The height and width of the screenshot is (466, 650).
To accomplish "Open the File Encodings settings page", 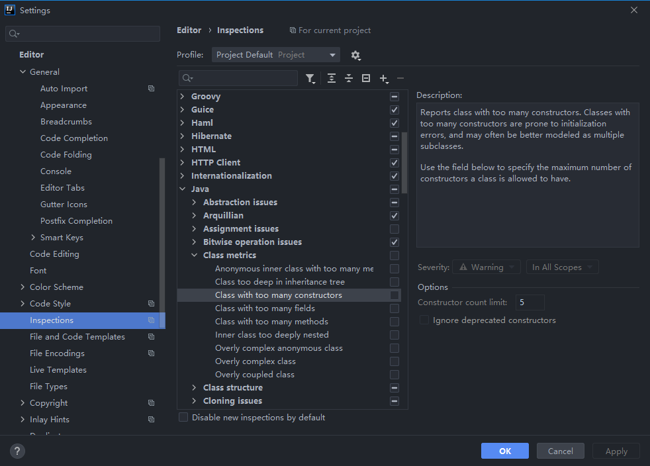I will [57, 353].
